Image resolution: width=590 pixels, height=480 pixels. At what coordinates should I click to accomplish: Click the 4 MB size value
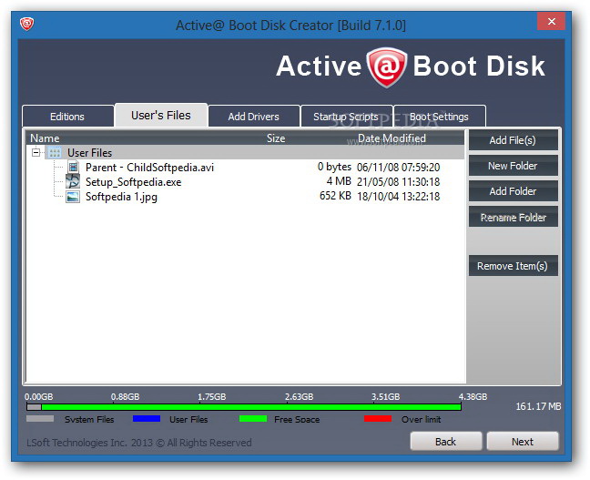click(x=339, y=181)
